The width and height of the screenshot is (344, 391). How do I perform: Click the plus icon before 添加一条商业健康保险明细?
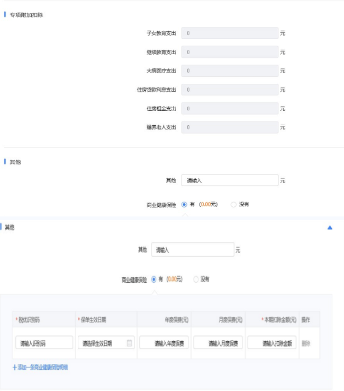(14, 367)
